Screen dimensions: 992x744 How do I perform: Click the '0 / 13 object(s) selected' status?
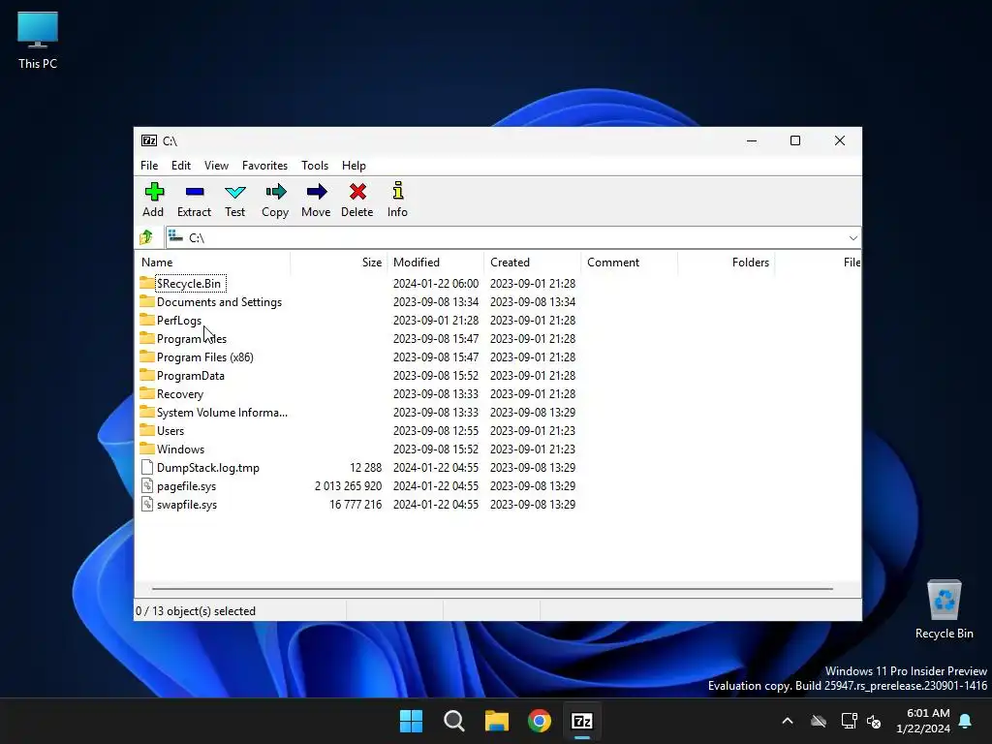196,611
